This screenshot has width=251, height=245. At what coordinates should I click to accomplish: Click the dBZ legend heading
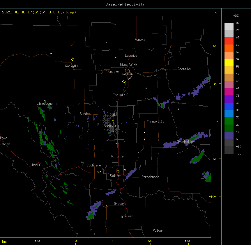click(236, 16)
